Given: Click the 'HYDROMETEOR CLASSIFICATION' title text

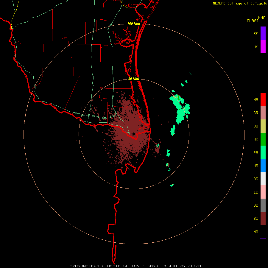Looking at the screenshot, I should click(x=105, y=266).
